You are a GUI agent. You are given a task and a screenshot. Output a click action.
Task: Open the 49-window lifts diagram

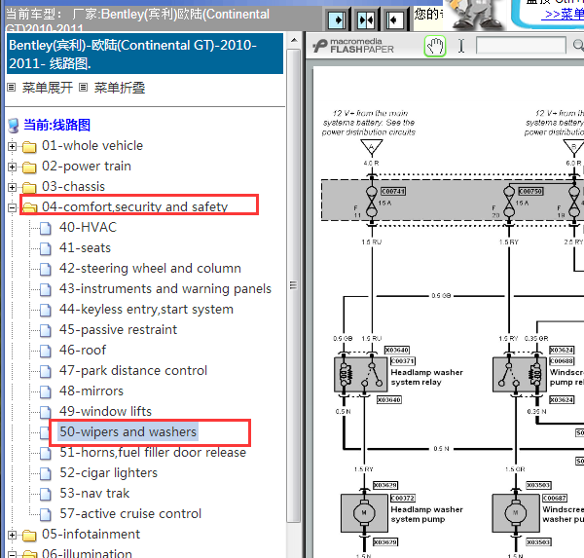(105, 411)
